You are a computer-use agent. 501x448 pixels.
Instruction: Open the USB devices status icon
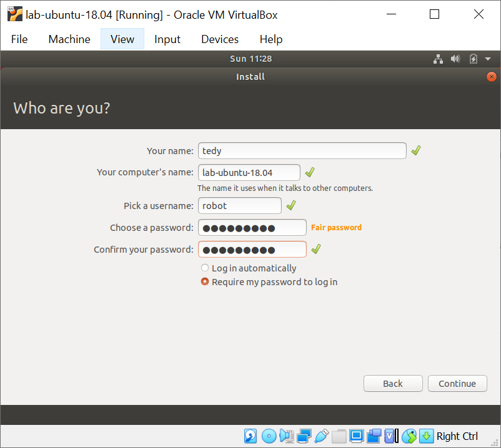[322, 436]
